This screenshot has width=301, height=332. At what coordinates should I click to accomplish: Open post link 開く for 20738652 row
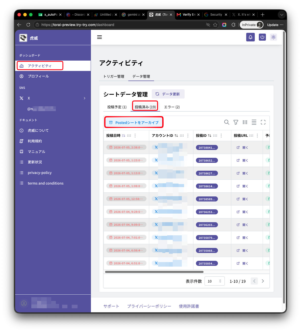point(242,160)
